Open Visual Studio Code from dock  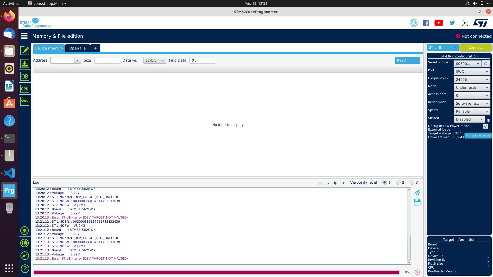(x=9, y=173)
